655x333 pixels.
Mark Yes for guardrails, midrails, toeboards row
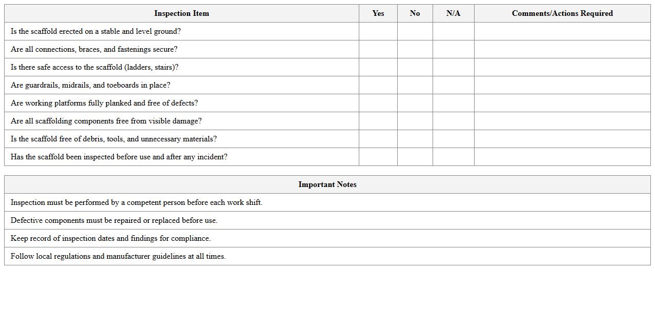click(x=378, y=85)
